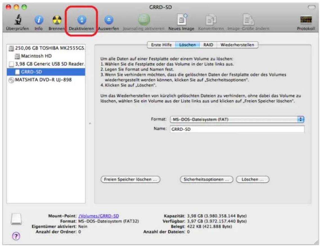Open the Protokoll log icon
The image size is (320, 246).
pyautogui.click(x=306, y=20)
